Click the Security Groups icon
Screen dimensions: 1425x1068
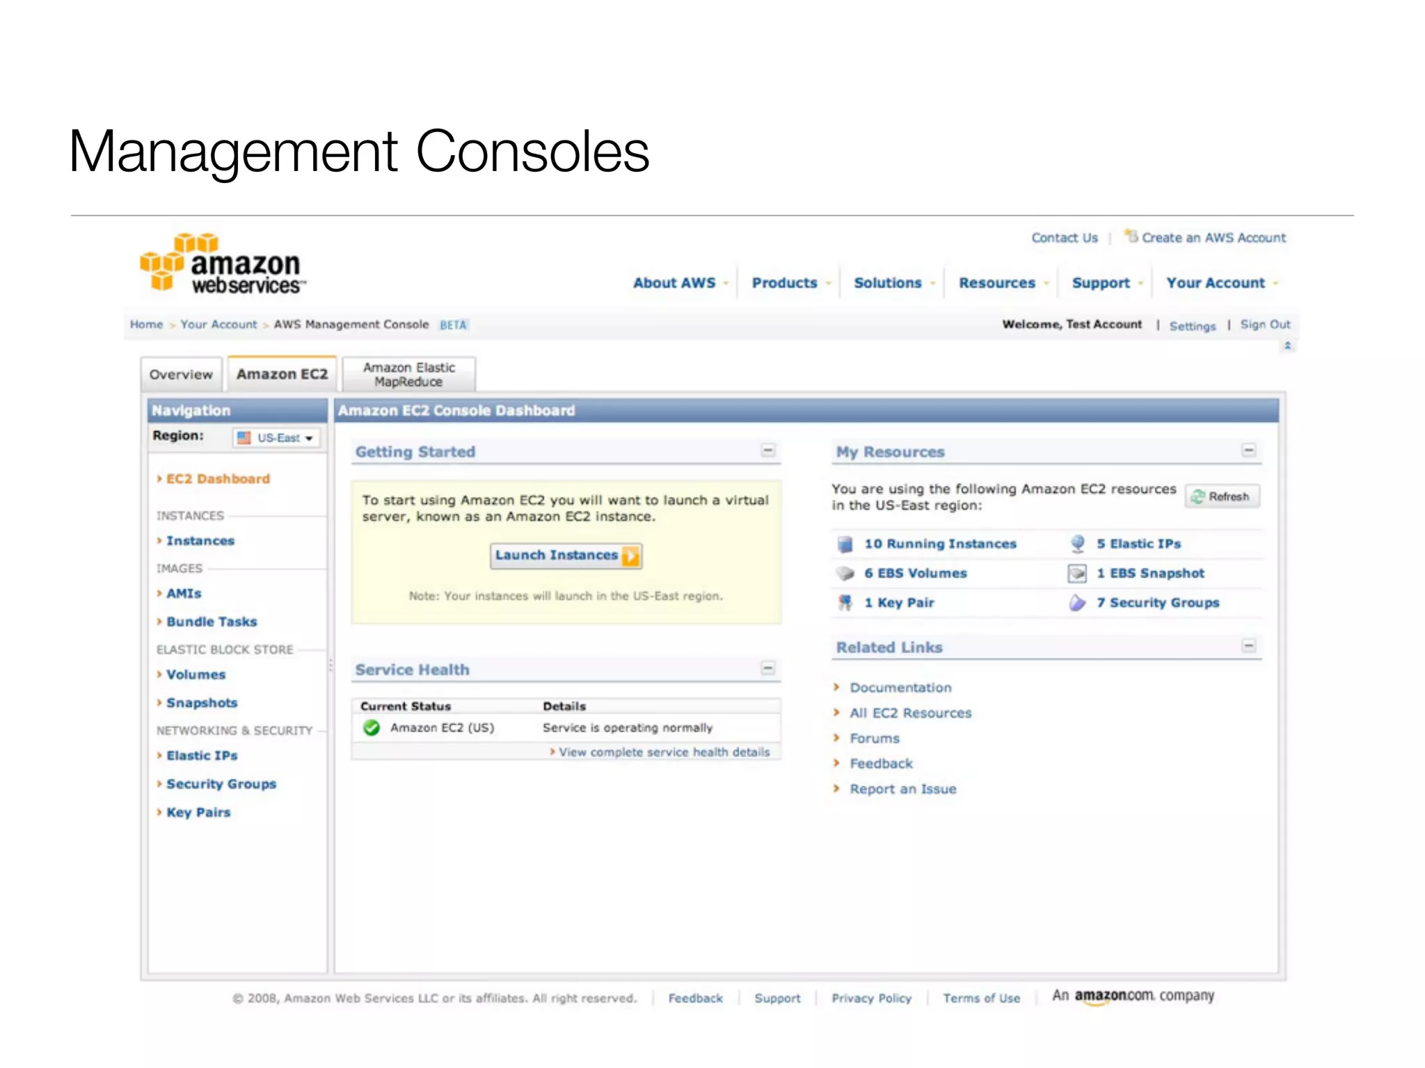pyautogui.click(x=1077, y=603)
